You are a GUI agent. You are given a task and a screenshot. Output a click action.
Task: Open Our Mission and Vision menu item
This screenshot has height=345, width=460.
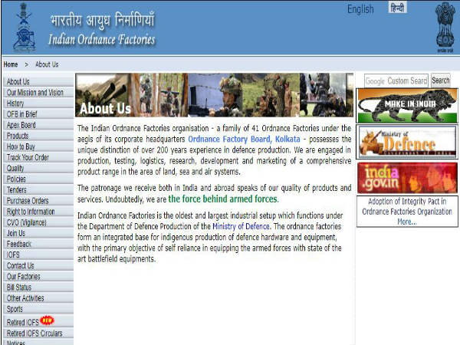35,93
